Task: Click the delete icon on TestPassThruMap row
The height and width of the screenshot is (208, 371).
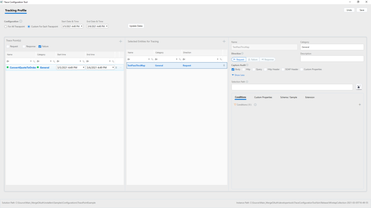Action: [x=223, y=65]
